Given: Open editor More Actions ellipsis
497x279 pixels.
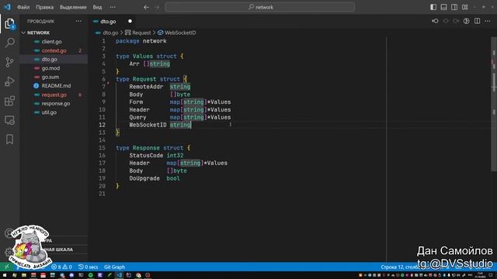Looking at the screenshot, I should point(488,21).
